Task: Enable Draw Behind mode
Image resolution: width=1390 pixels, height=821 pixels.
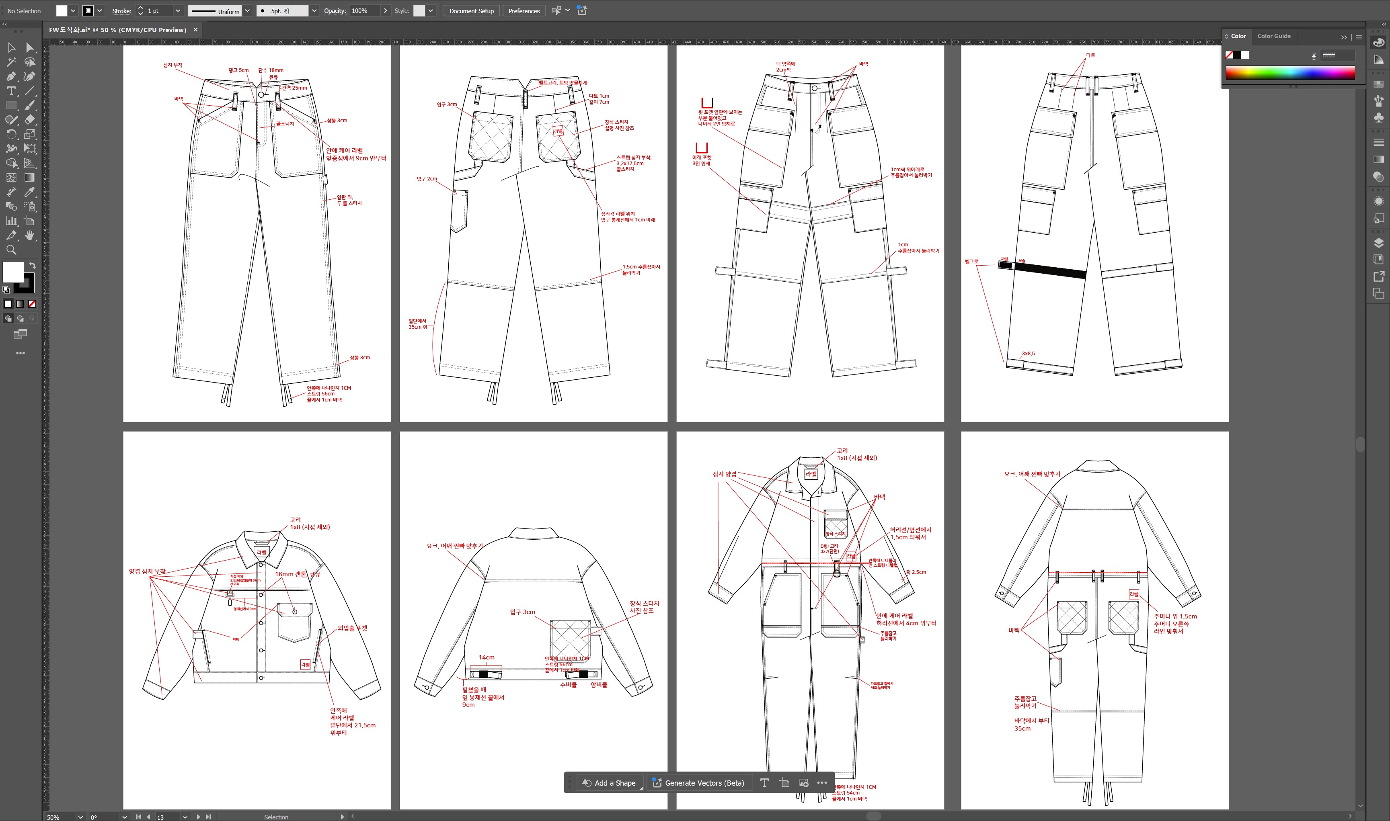Action: (x=21, y=319)
